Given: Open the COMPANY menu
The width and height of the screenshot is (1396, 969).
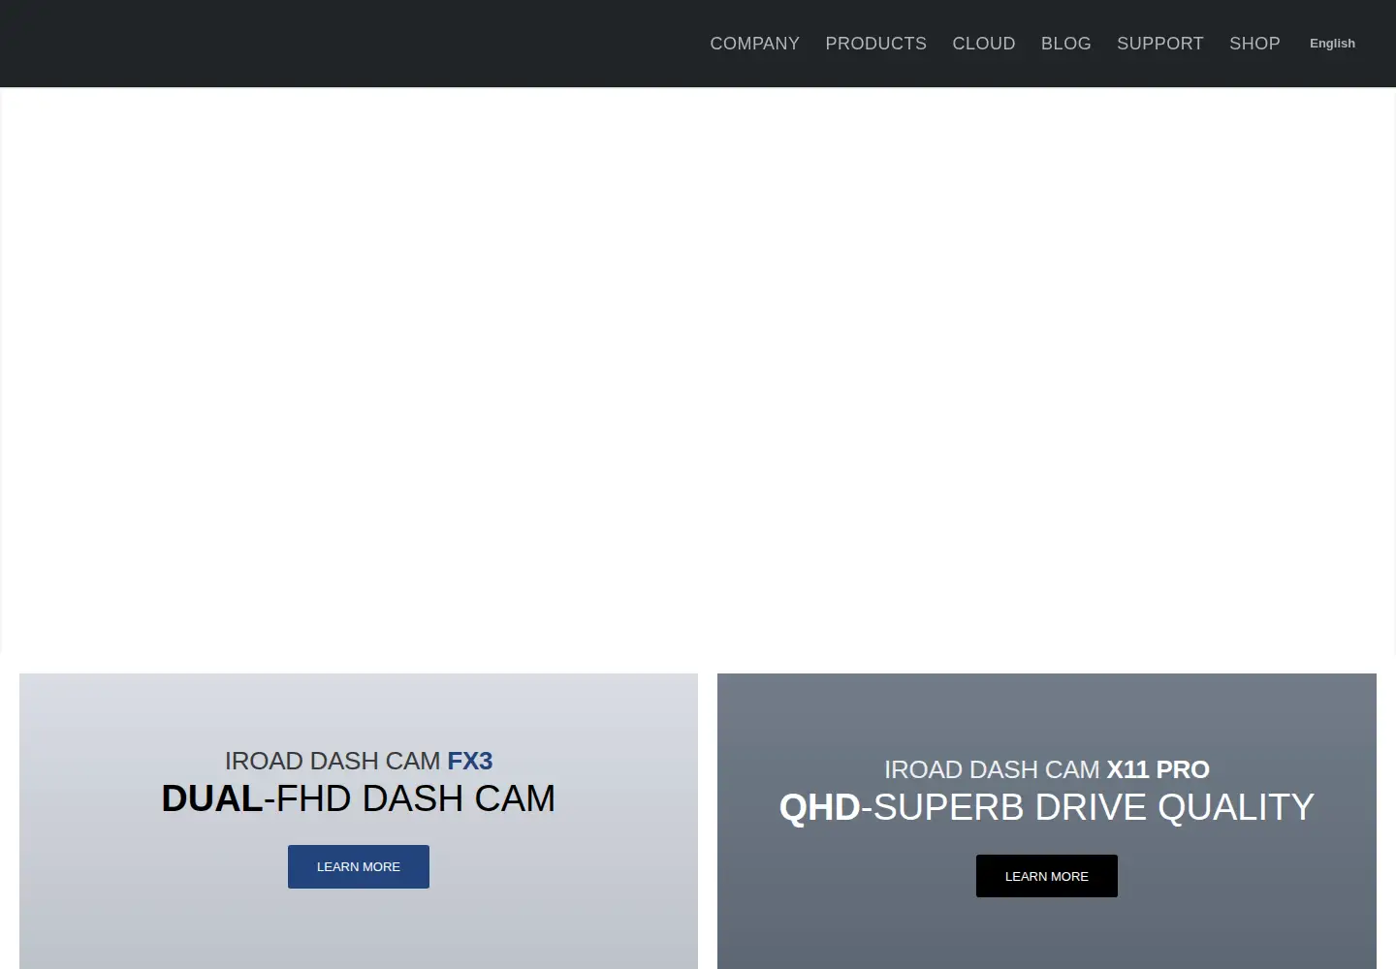Looking at the screenshot, I should pos(754,44).
